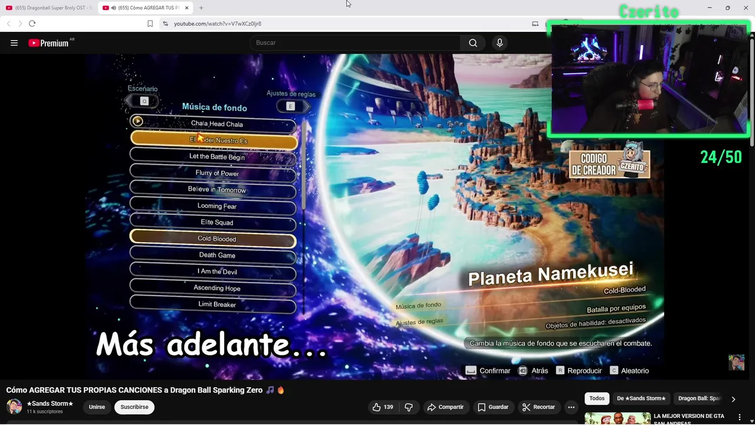Screen dimensions: 755x425
Task: Go to YouTube Premium home logo
Action: pyautogui.click(x=50, y=43)
